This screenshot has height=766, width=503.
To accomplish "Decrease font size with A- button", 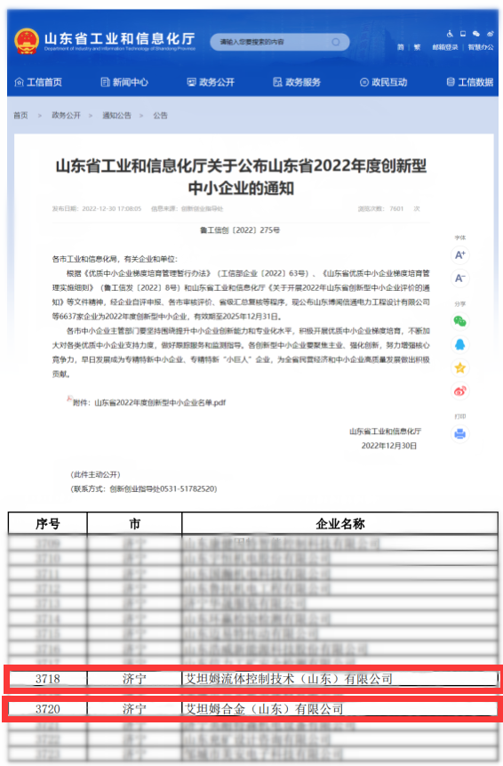I will point(459,278).
